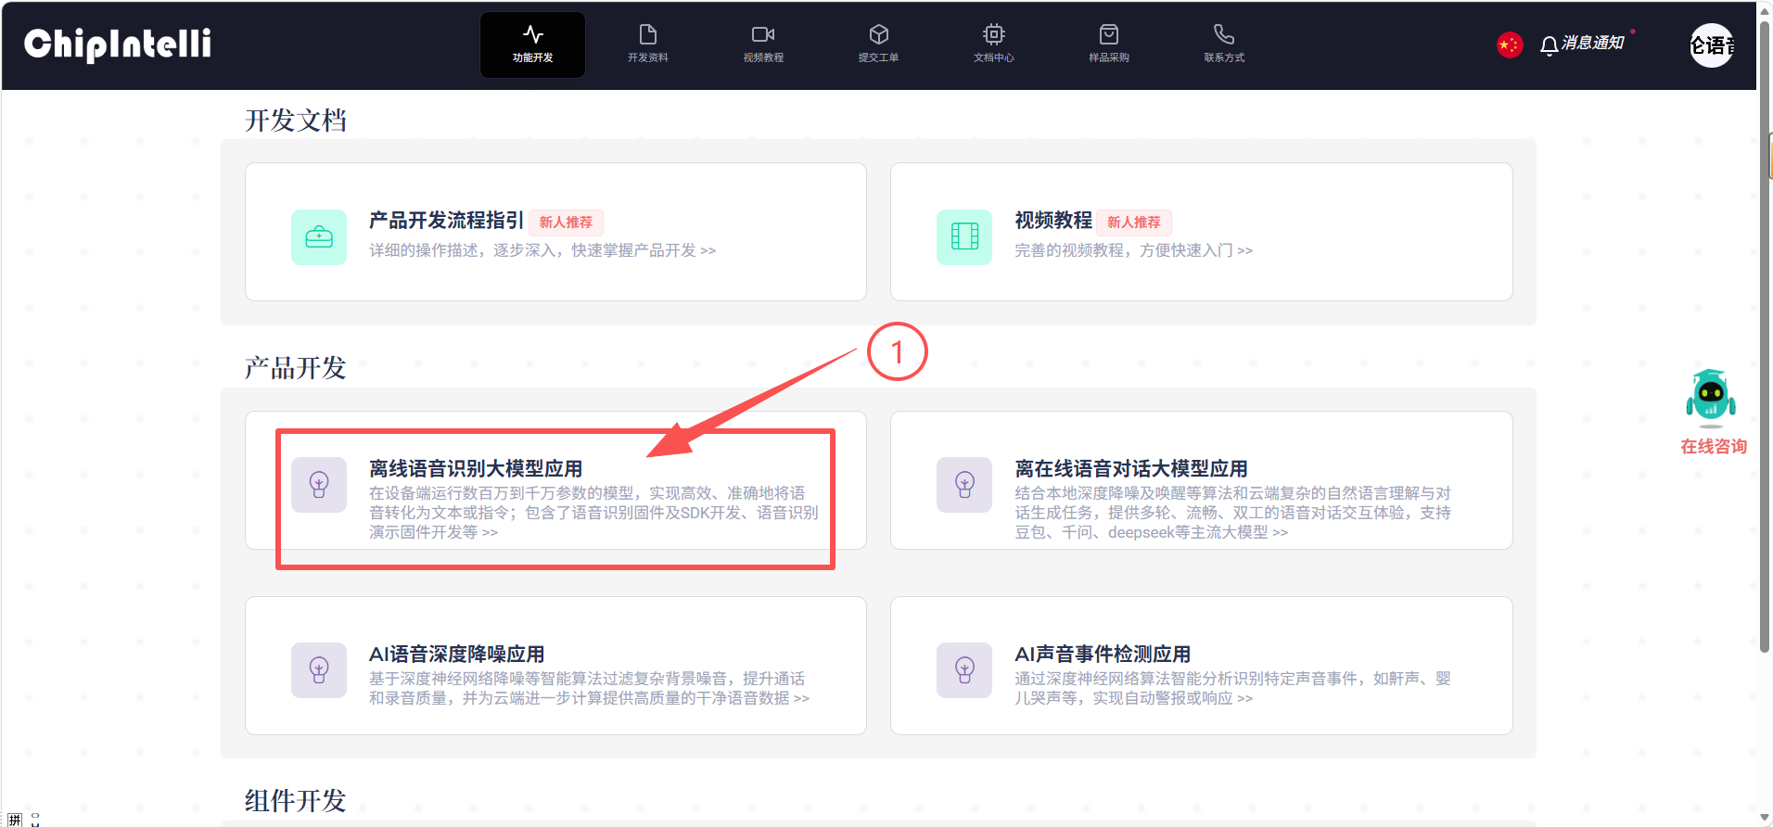This screenshot has height=827, width=1773.
Task: Click text 完善的视频教程，方便快速入门 >>
Action: point(1133,250)
